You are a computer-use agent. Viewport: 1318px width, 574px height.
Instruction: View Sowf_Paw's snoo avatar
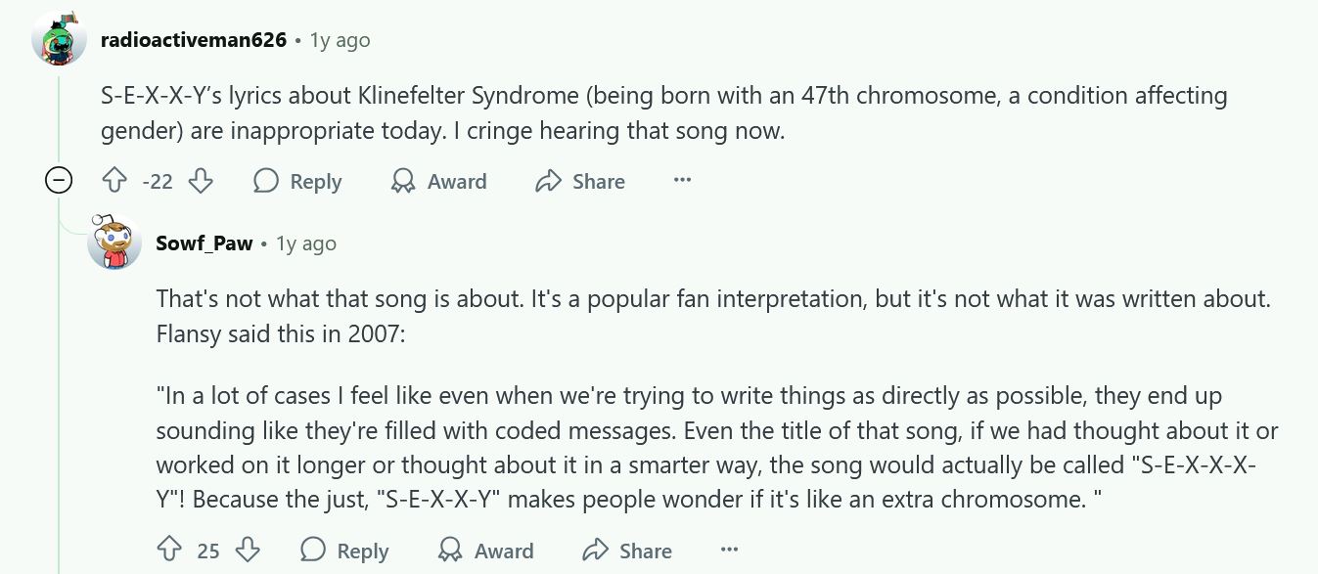(114, 243)
